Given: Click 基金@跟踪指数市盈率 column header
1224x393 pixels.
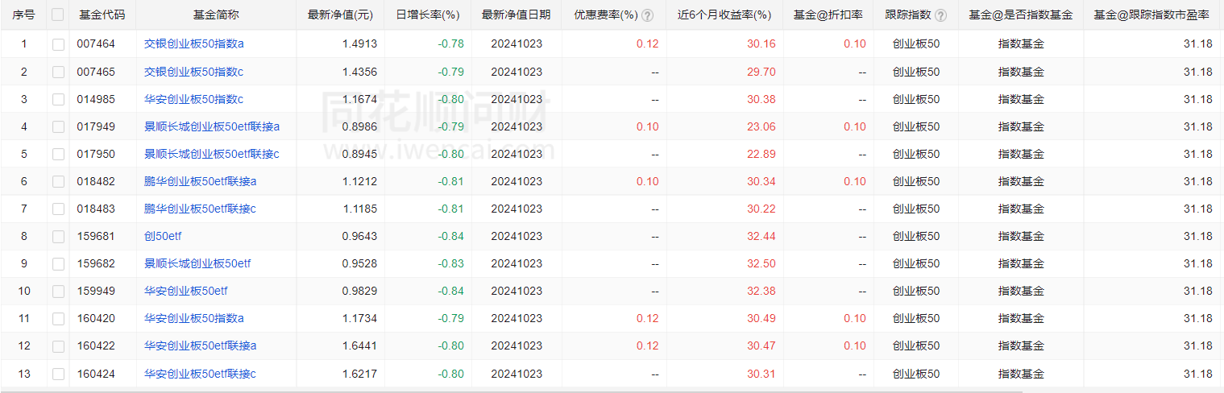Looking at the screenshot, I should (1151, 15).
